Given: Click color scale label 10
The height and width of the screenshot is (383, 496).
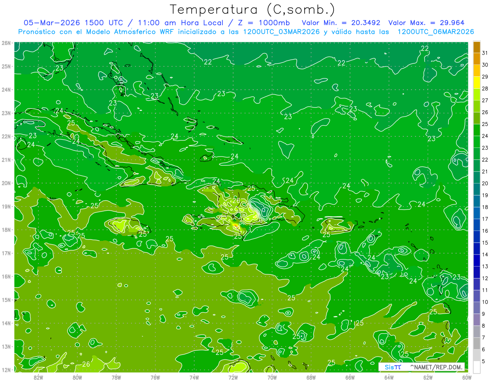Looking at the screenshot, I should click(x=485, y=302).
